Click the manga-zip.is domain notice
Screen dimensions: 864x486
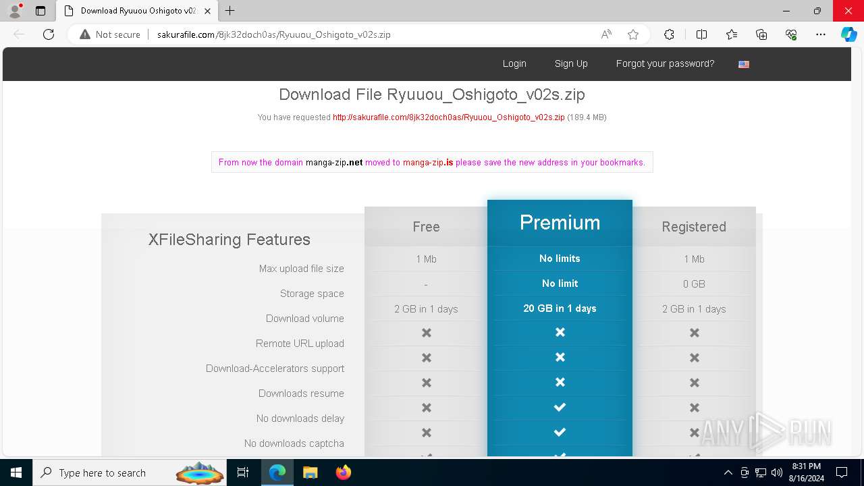(x=432, y=162)
